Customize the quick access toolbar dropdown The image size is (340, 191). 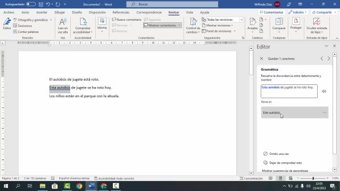pyautogui.click(x=65, y=4)
